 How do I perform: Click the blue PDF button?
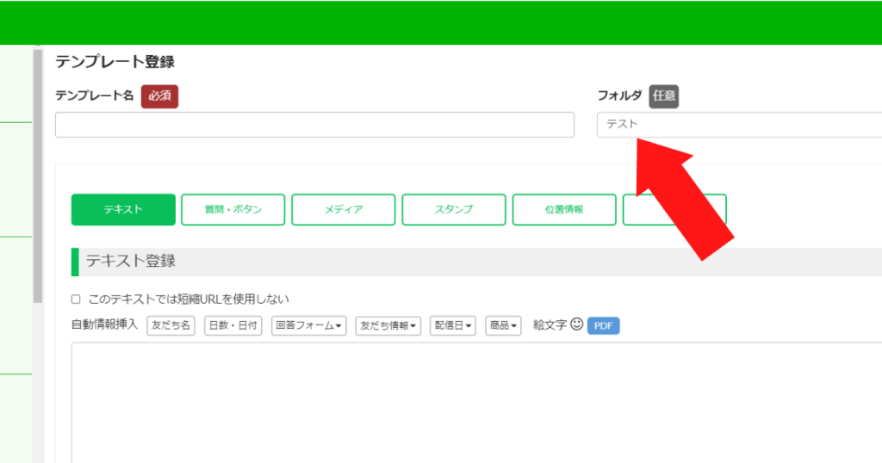[x=603, y=326]
